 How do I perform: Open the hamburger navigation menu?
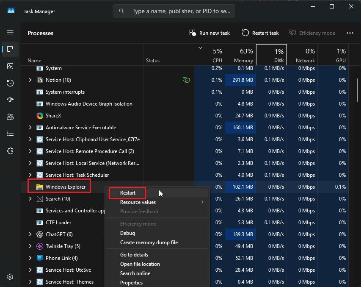(10, 32)
